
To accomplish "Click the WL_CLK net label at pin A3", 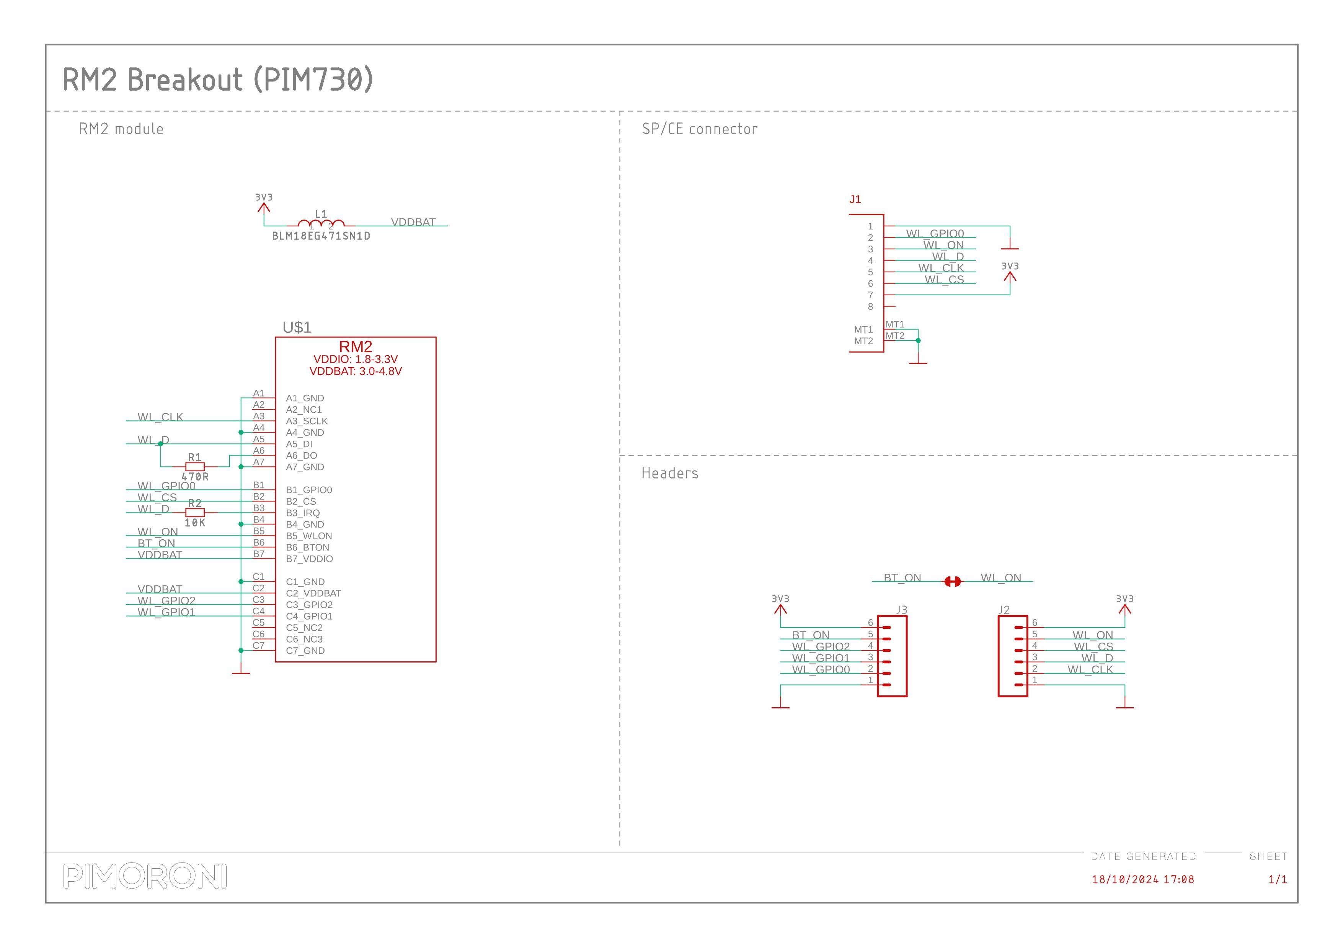I will [160, 417].
